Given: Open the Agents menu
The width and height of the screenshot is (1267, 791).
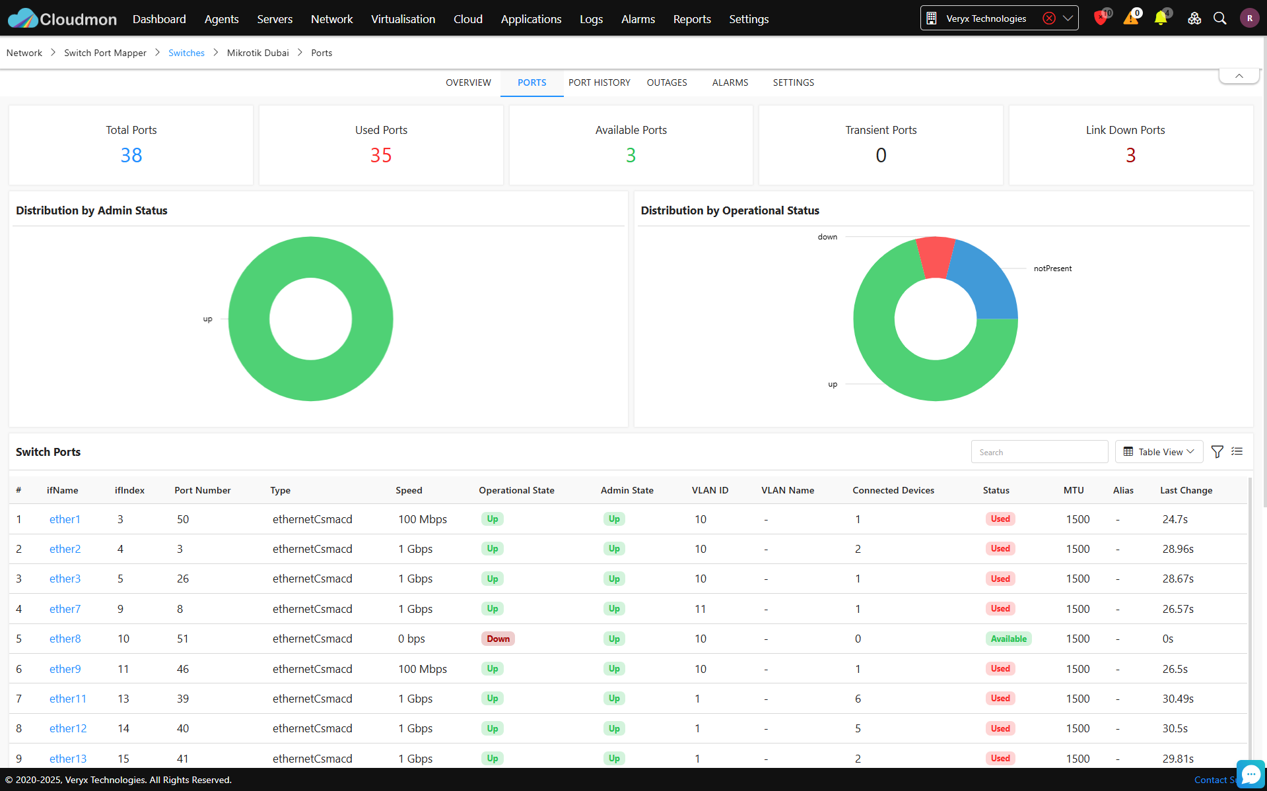Looking at the screenshot, I should pyautogui.click(x=221, y=19).
